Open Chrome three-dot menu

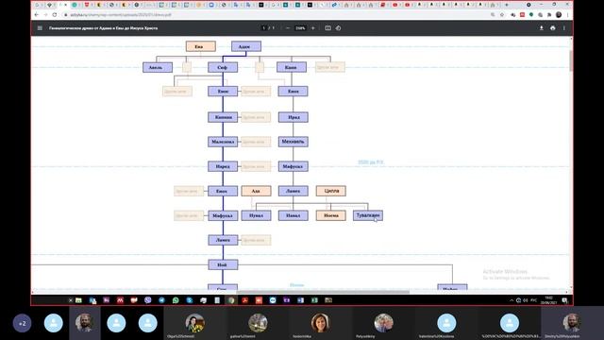[567, 15]
